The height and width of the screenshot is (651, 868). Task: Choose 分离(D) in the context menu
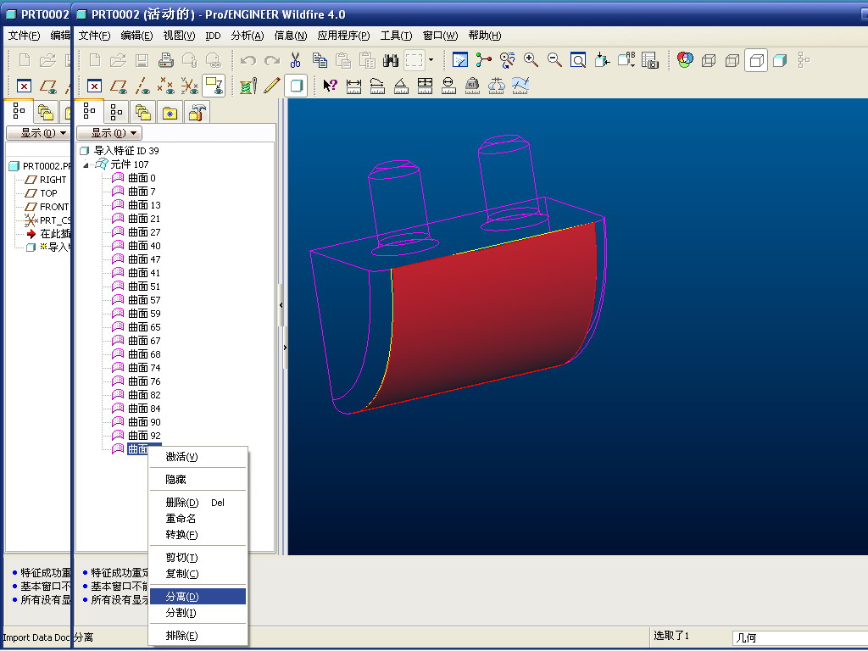[x=198, y=597]
